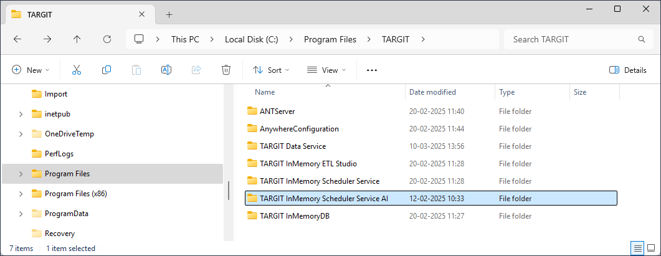
Task: Expand the Program Files tree node
Action: 21,174
